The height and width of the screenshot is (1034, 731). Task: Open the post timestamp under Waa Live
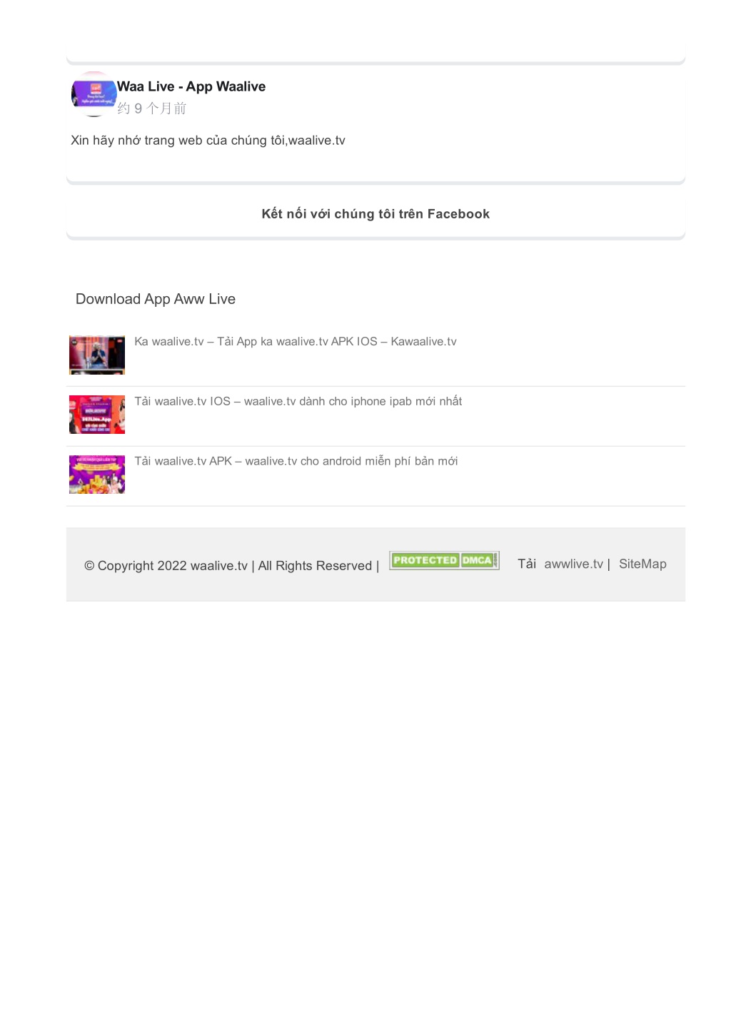(x=152, y=108)
